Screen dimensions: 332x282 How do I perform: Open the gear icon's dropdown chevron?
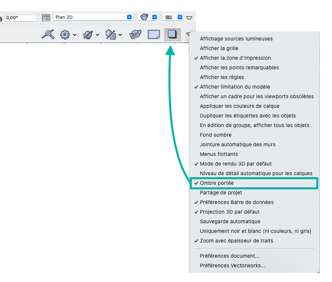coord(74,35)
